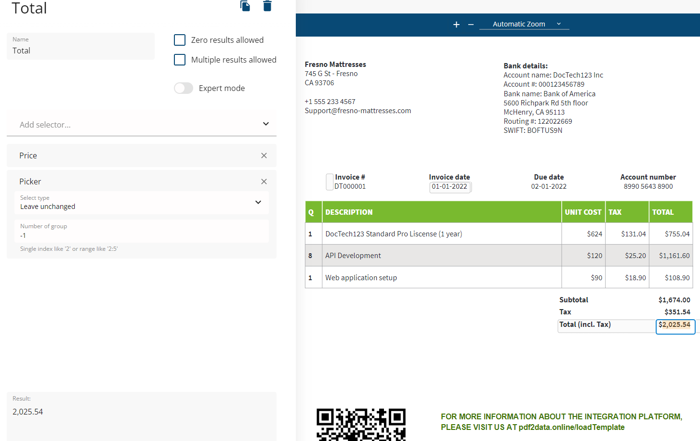Remove the Picker selector with X
Viewport: 700px width, 441px height.
pyautogui.click(x=264, y=182)
